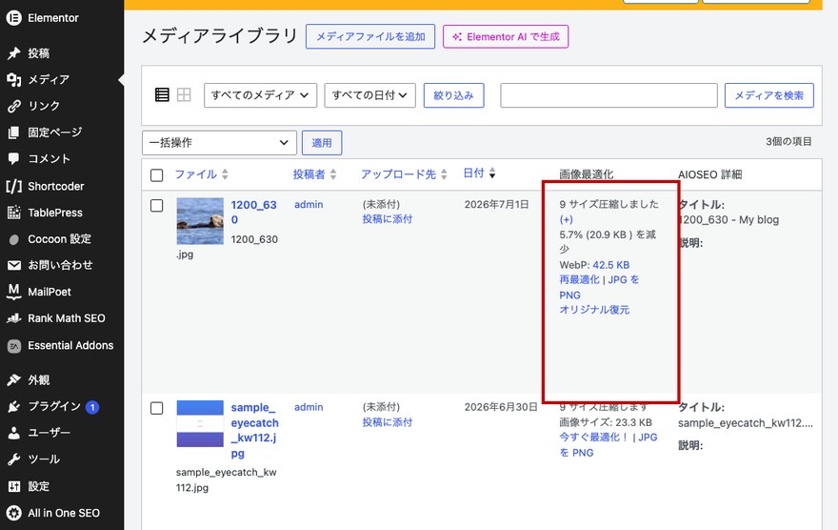Open the 投稿 menu item

coord(38,53)
